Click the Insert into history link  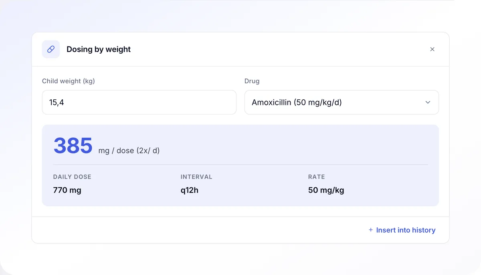point(402,230)
